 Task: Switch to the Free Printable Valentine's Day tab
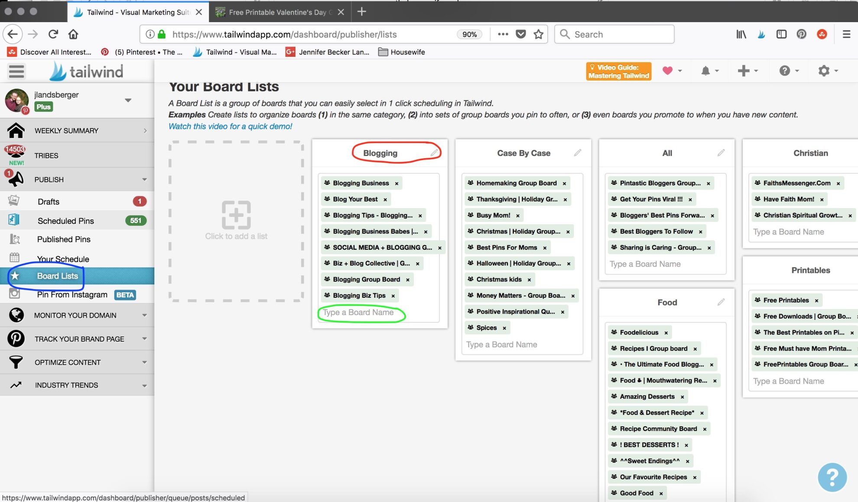tap(279, 12)
